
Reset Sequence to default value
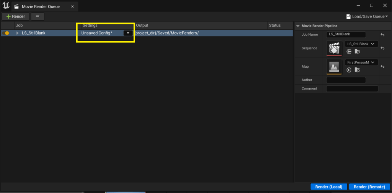[x=382, y=48]
